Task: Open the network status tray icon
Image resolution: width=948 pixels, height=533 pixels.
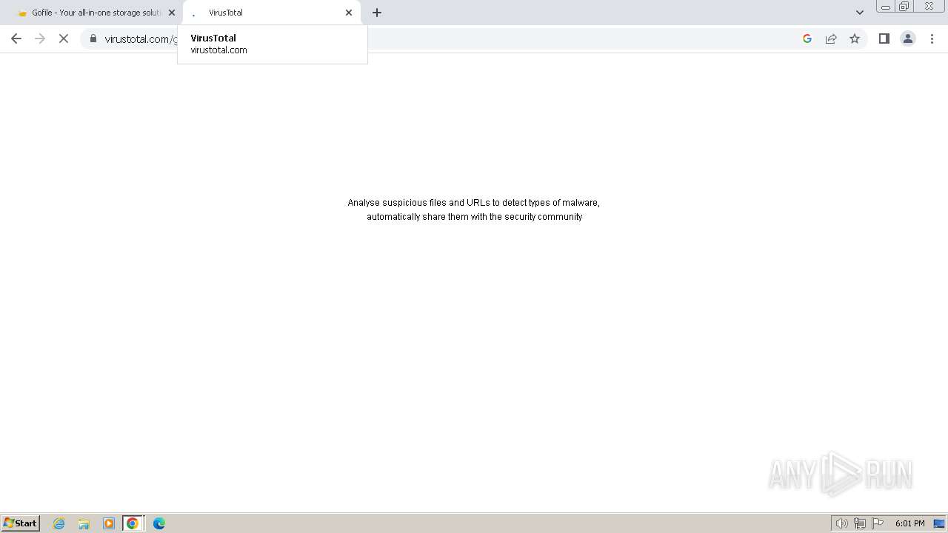Action: click(860, 523)
